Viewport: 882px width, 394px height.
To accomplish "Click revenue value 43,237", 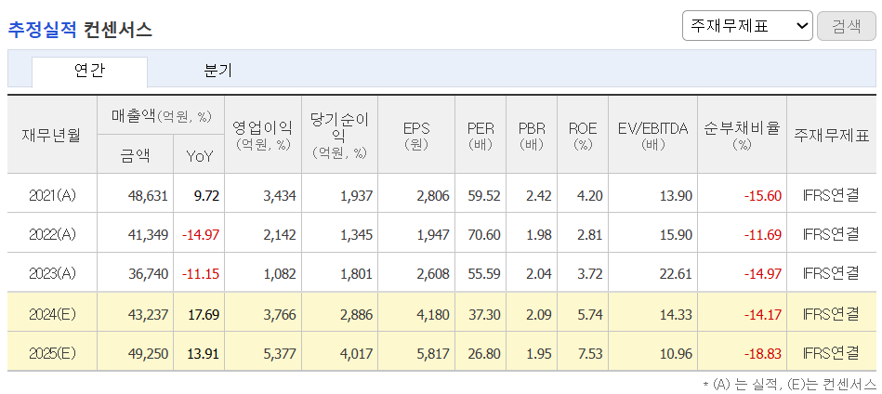I will click(149, 314).
